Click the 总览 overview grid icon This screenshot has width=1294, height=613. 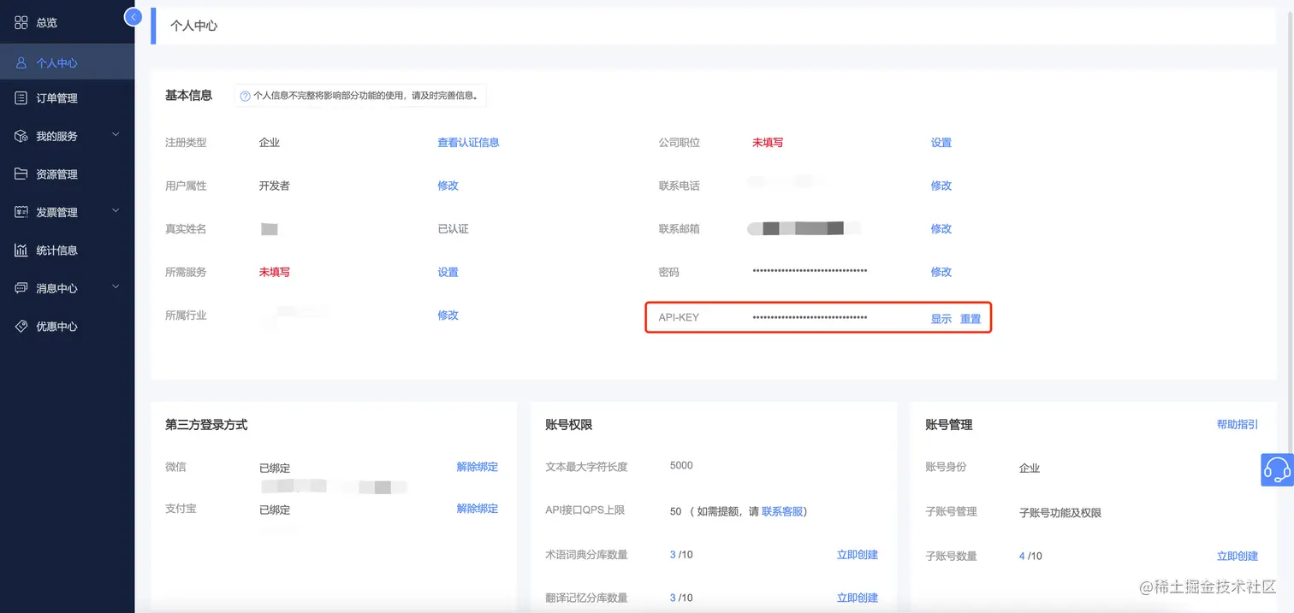[21, 23]
